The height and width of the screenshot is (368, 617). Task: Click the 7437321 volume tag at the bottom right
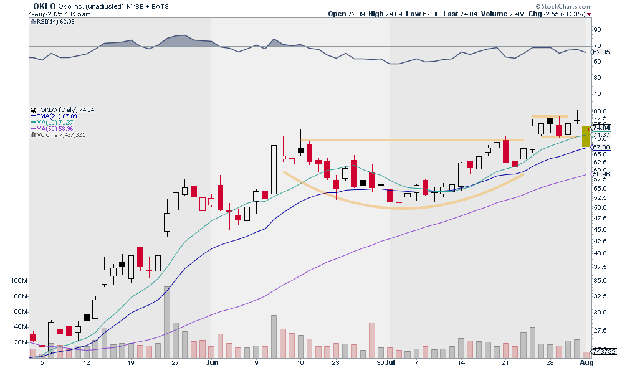click(x=604, y=351)
